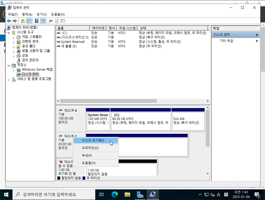Expand the 로컬 사용자 및 그룹 node
This screenshot has height=200, width=265.
[13, 52]
